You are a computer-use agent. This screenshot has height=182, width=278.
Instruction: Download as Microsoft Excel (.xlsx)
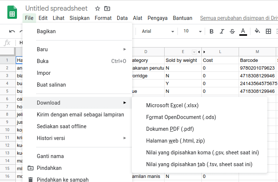point(200,105)
